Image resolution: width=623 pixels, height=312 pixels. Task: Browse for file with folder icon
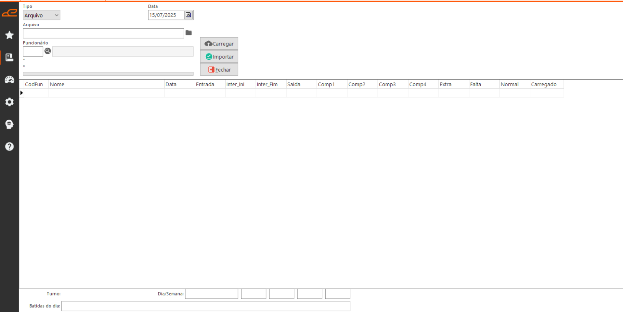point(188,33)
